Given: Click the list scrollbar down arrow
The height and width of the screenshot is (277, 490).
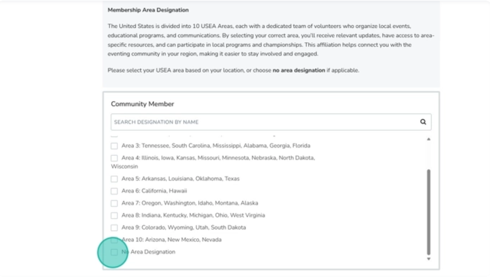Looking at the screenshot, I should pyautogui.click(x=428, y=259).
